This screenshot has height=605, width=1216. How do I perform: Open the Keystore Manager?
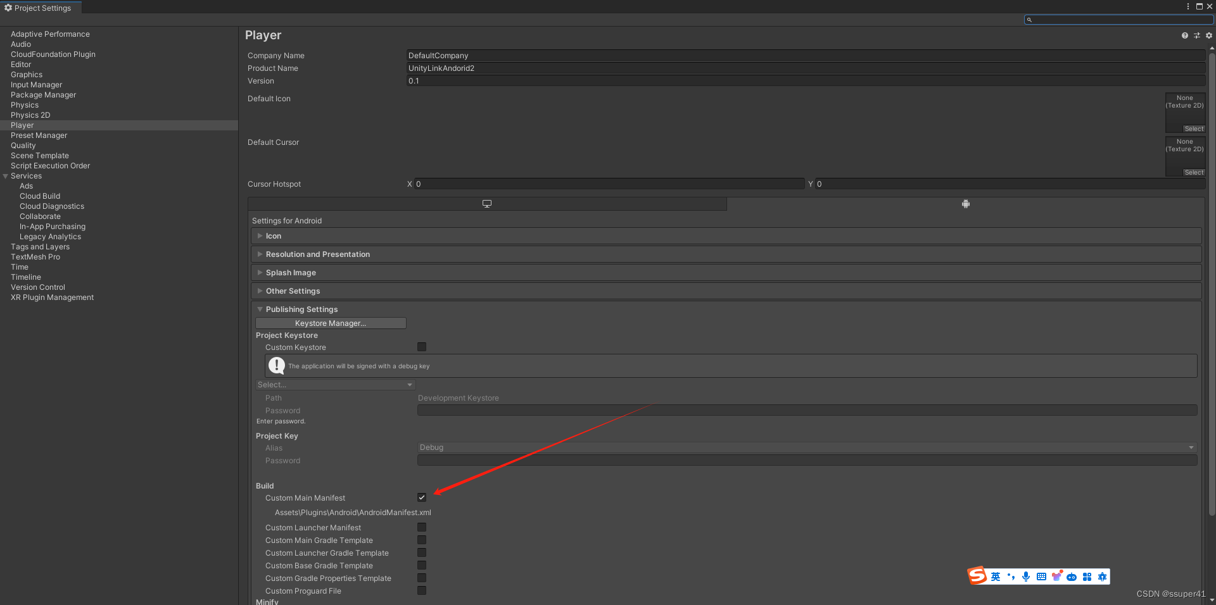pos(331,323)
